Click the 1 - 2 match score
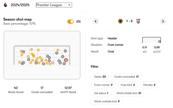This screenshot has width=173, height=108. tap(129, 21)
